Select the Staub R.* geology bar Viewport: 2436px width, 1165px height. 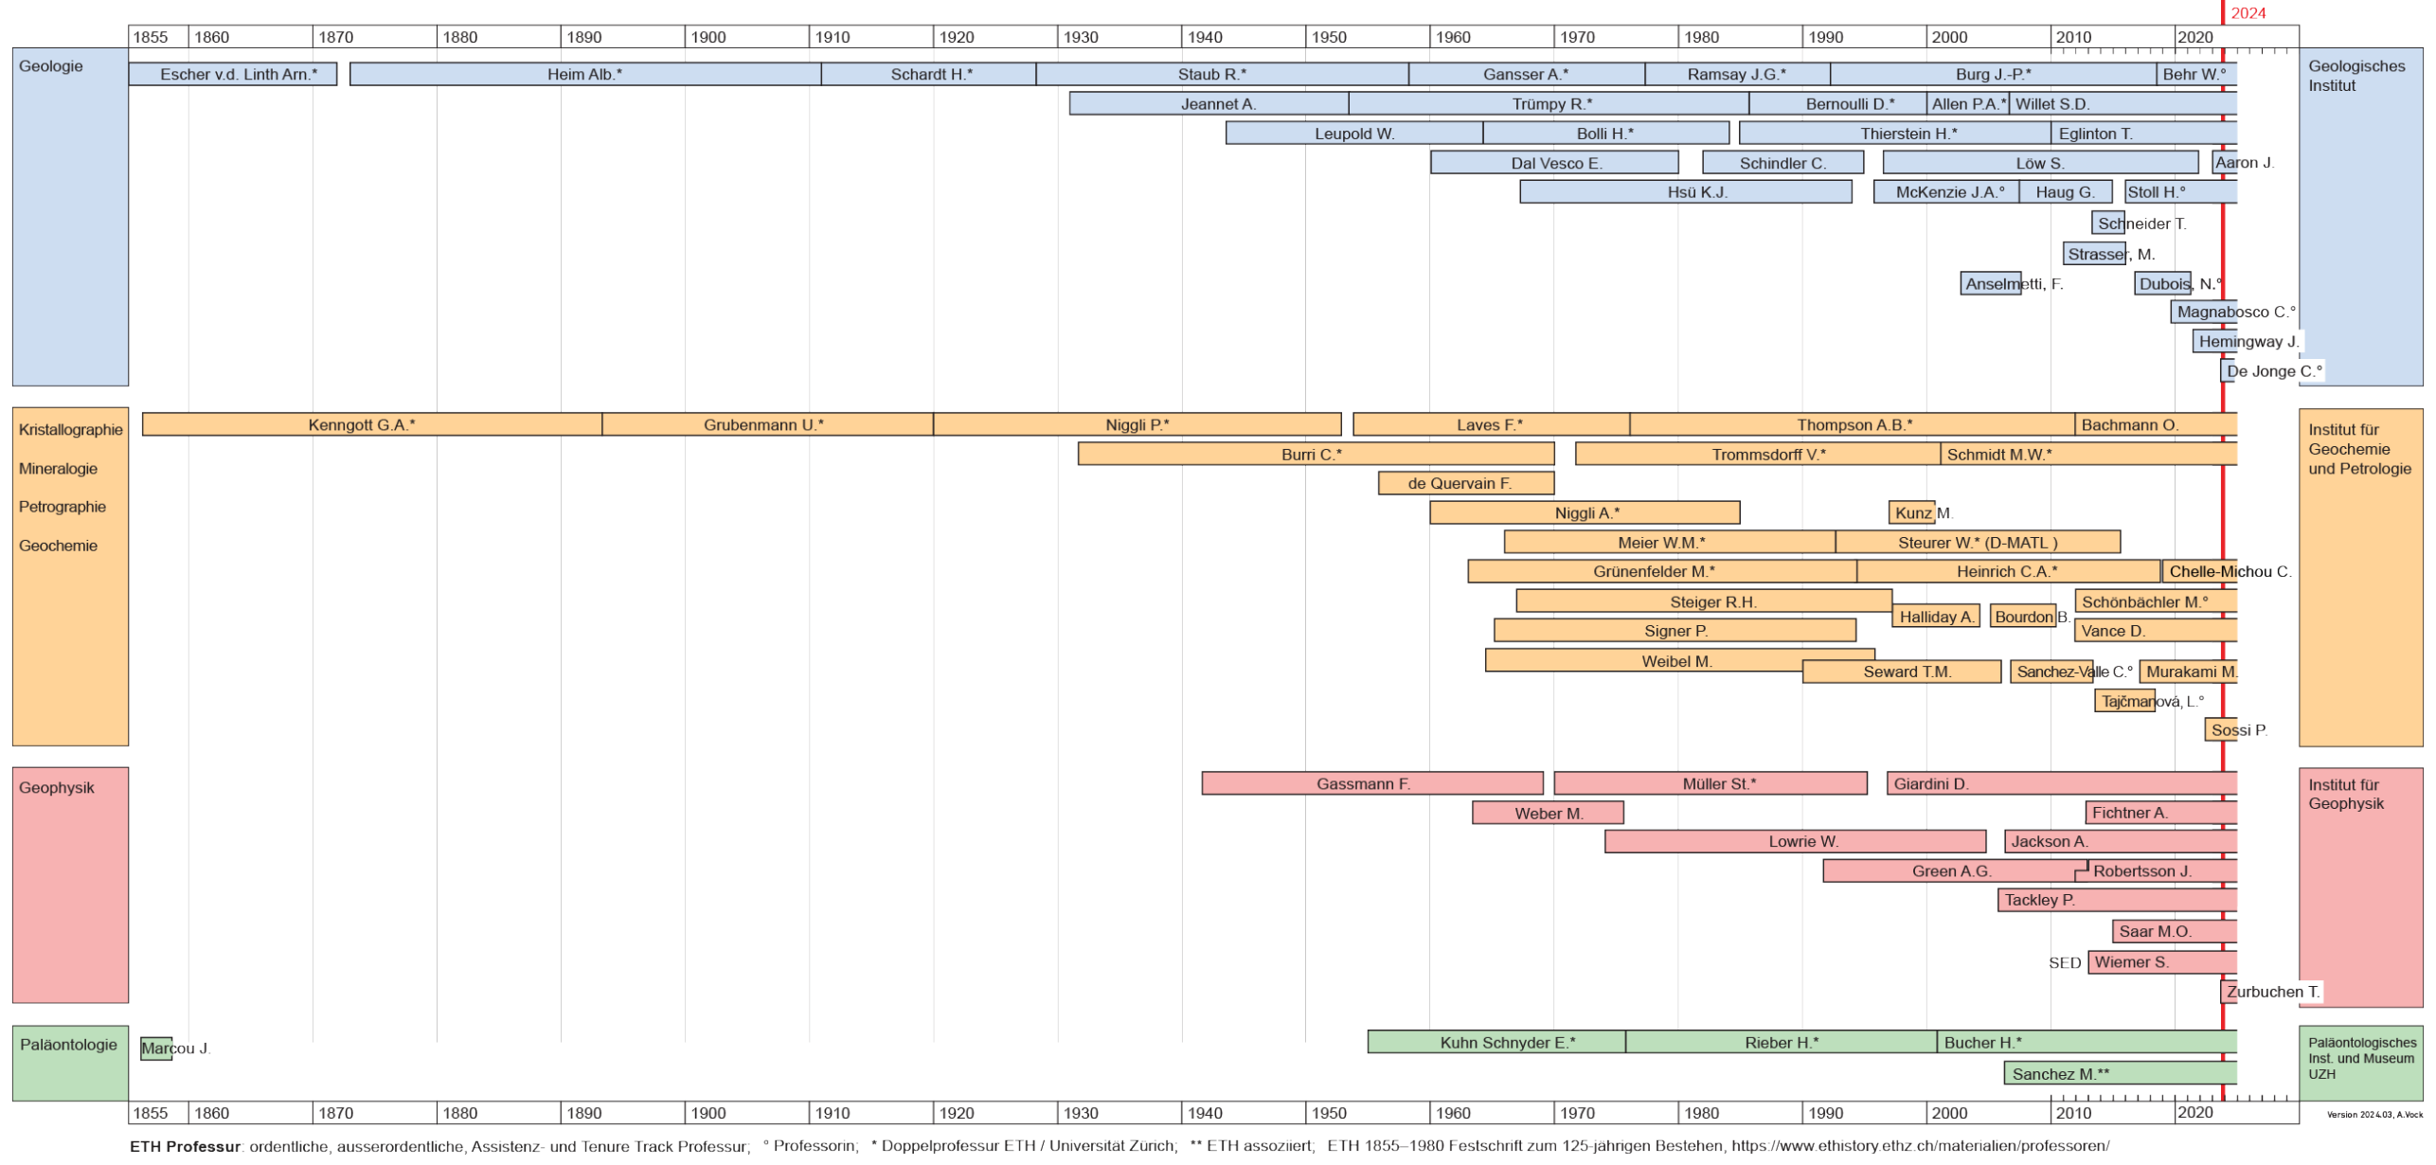coord(1222,74)
